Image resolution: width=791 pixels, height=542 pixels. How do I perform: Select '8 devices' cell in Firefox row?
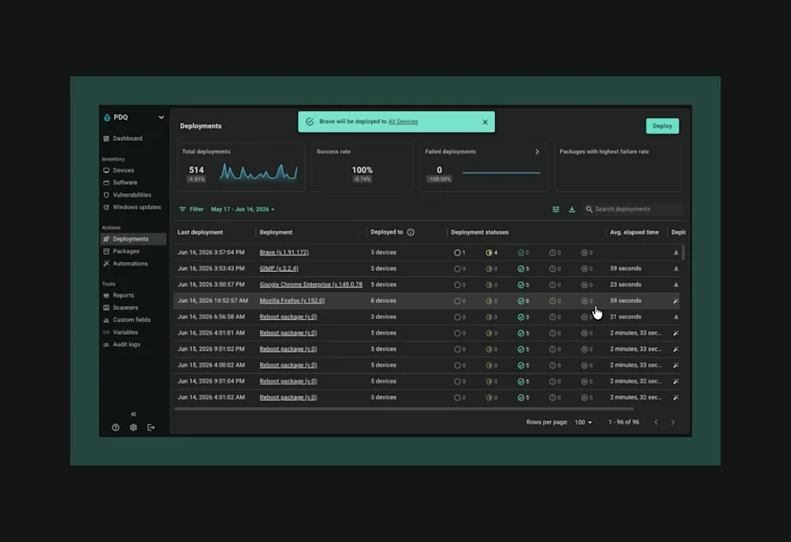384,301
